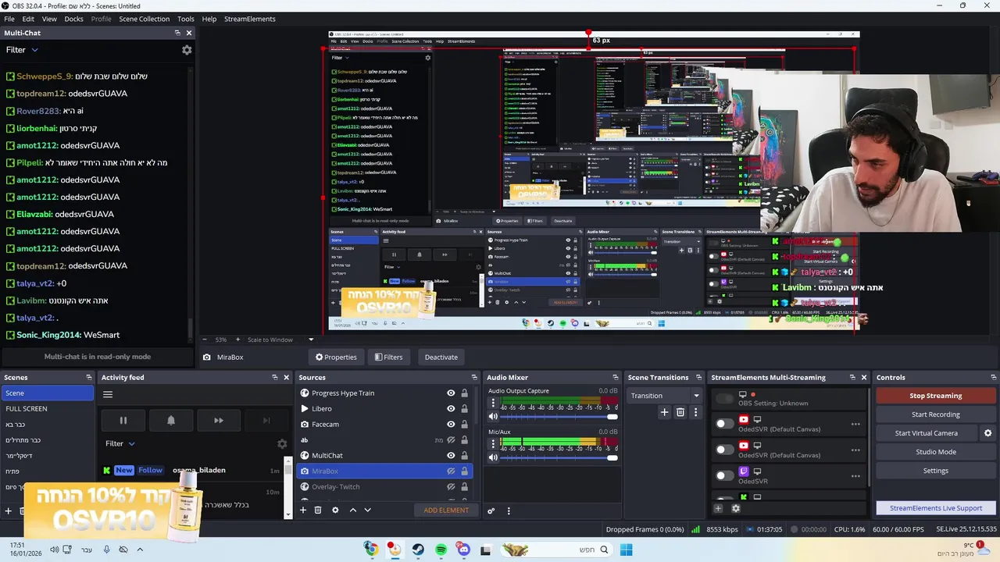Click Start Recording button
The height and width of the screenshot is (562, 1000).
point(935,414)
